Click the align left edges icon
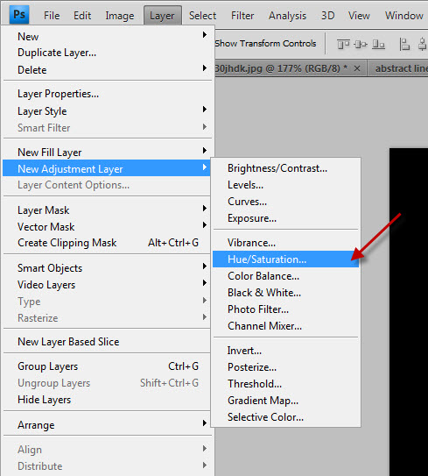428x476 pixels. point(404,45)
